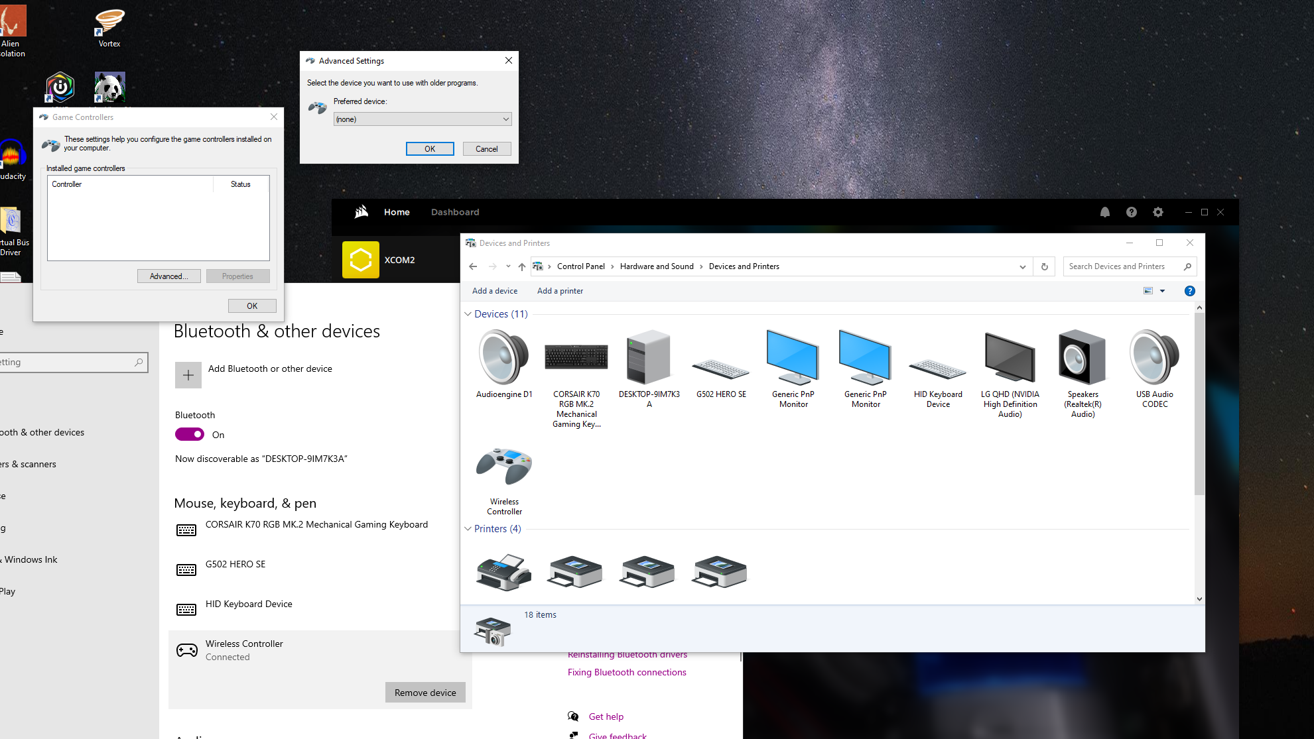Switch to the Dashboard tab in iCUE
The height and width of the screenshot is (739, 1314).
tap(455, 212)
